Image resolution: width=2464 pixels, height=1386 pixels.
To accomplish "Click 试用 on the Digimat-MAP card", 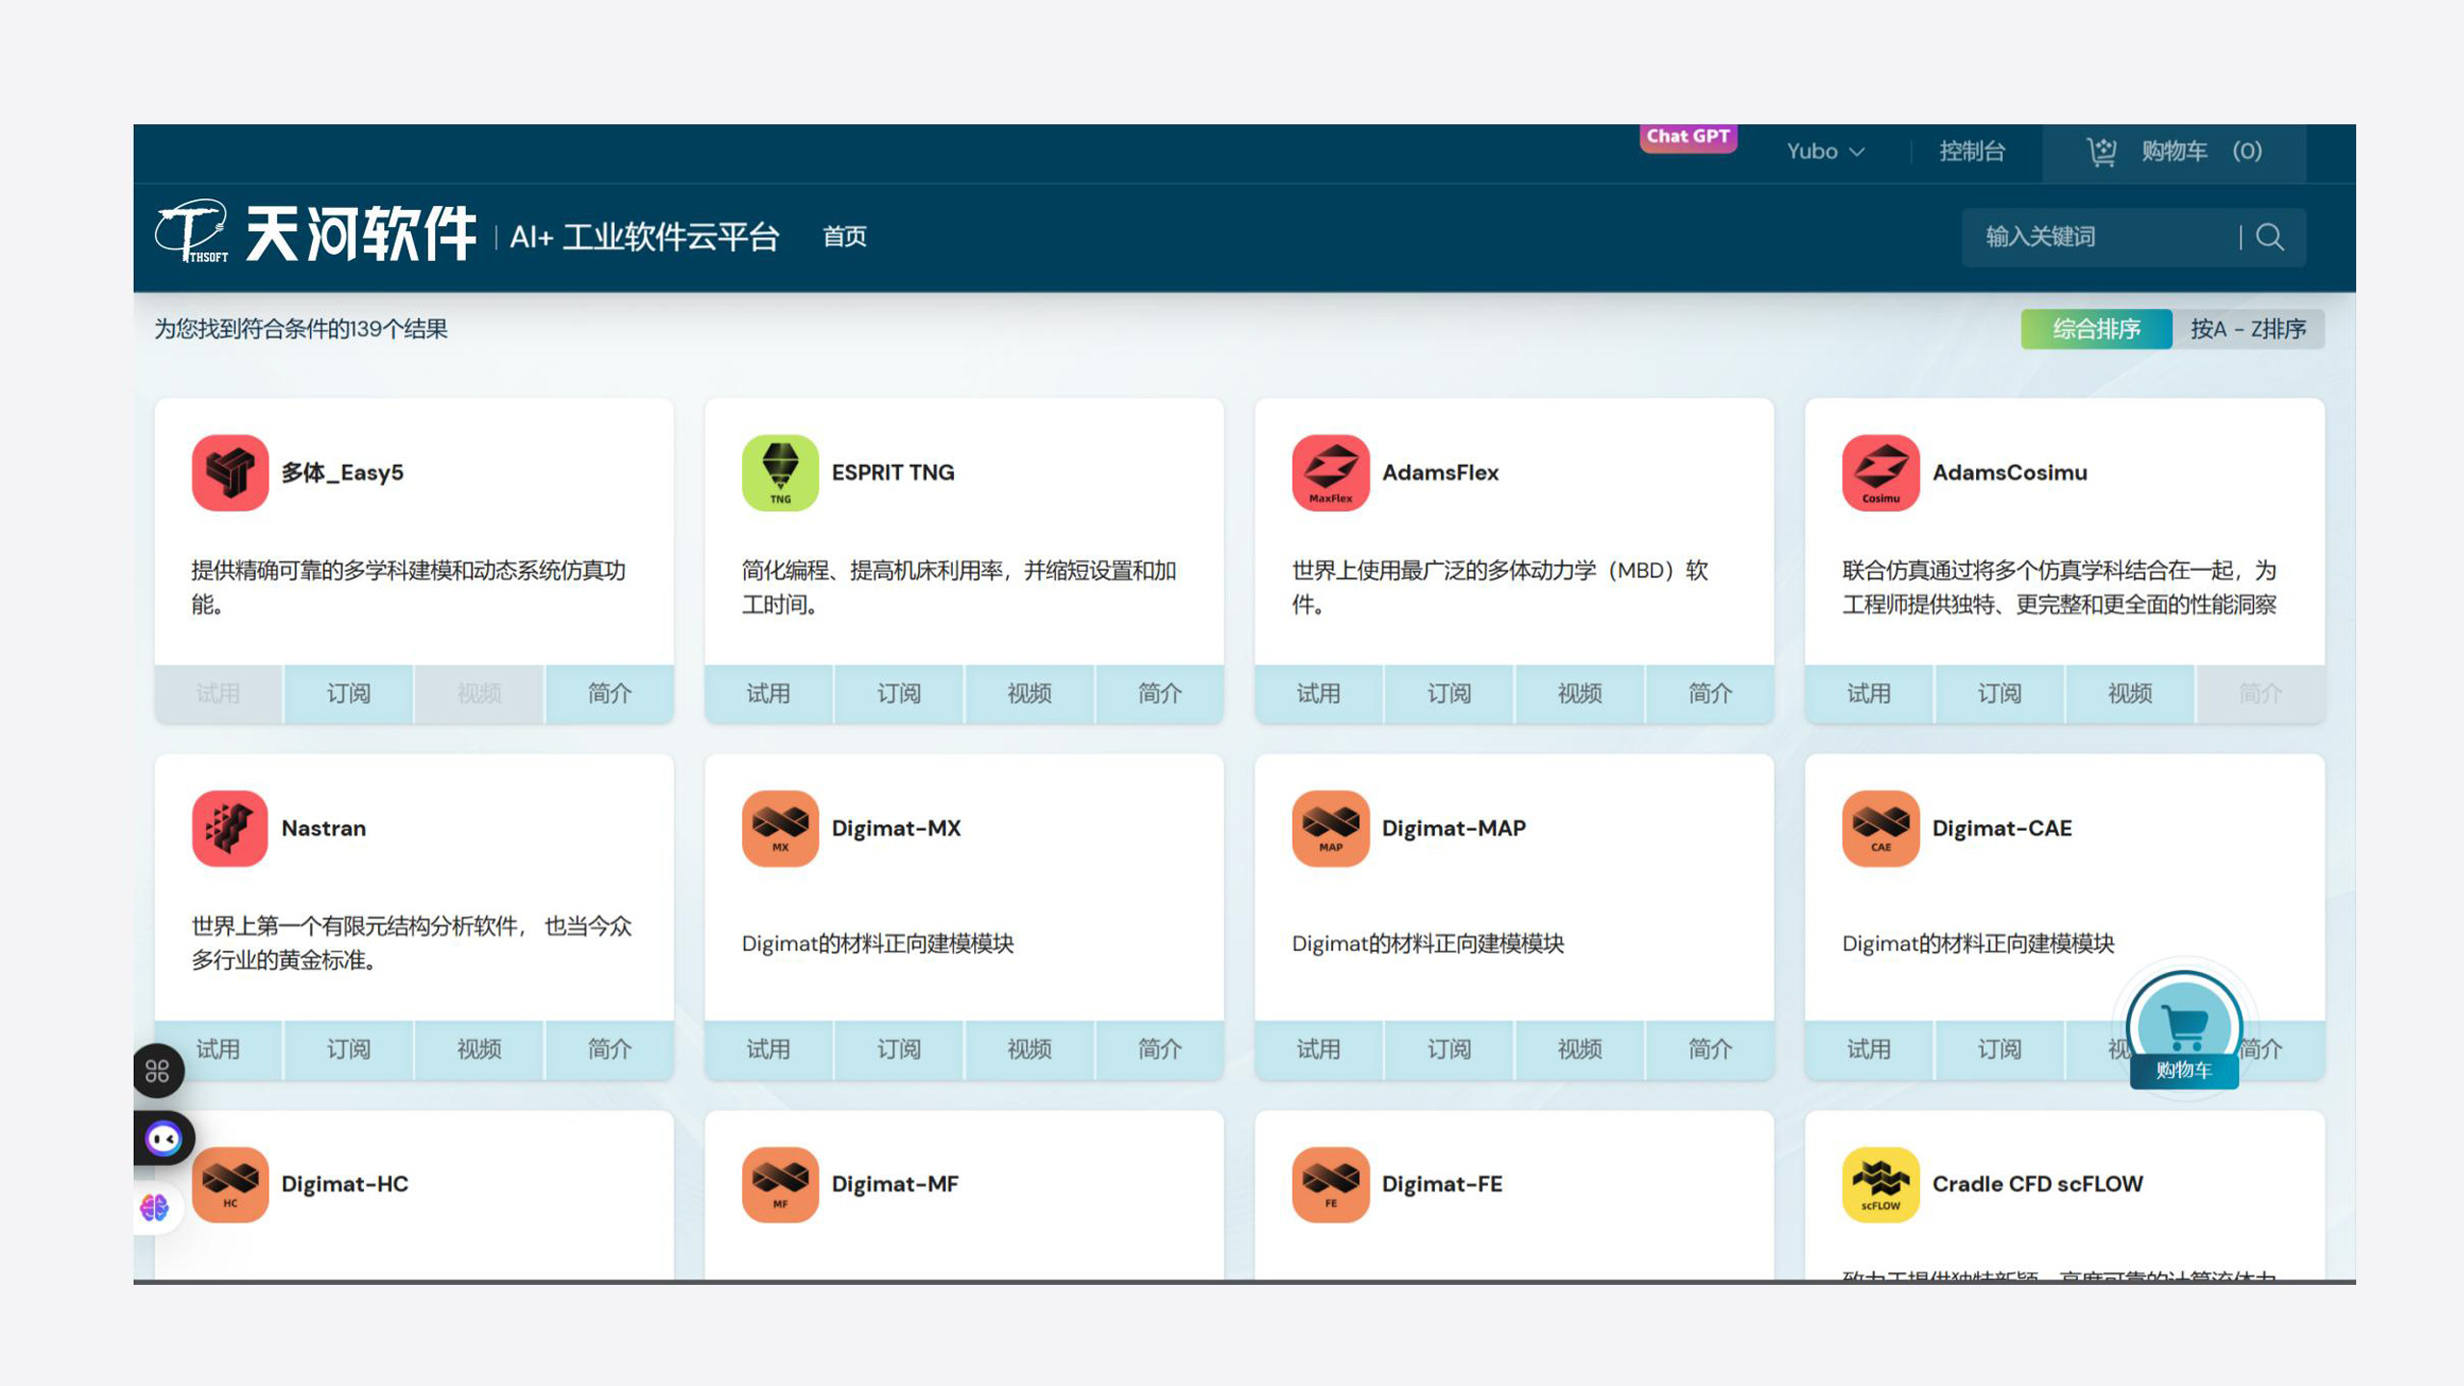I will coord(1319,1049).
